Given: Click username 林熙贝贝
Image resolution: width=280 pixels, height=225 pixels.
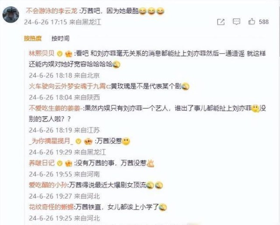Looking at the screenshot, I should click(42, 53).
